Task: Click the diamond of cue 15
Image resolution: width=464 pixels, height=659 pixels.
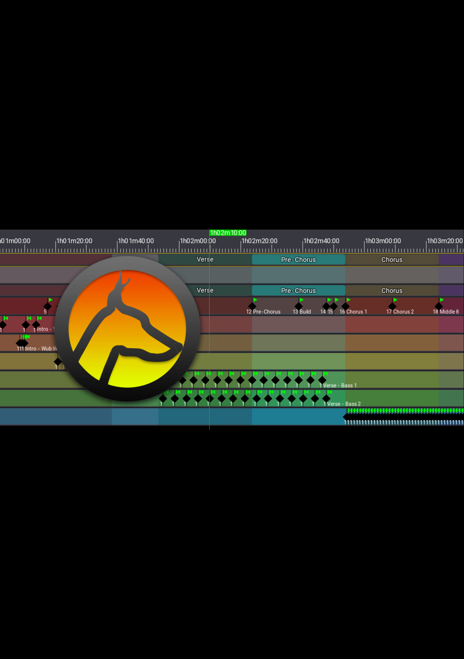Action: coord(334,306)
